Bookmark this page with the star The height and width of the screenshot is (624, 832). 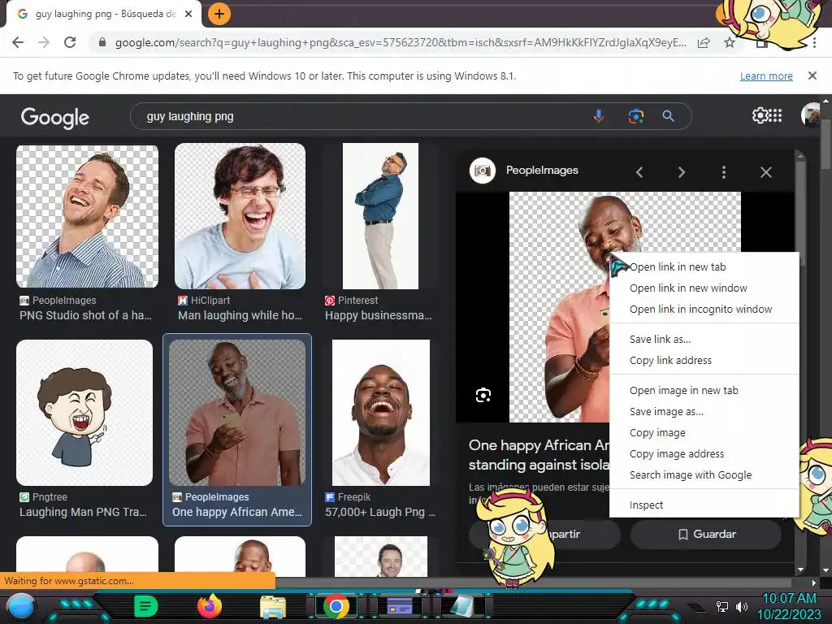(x=730, y=42)
